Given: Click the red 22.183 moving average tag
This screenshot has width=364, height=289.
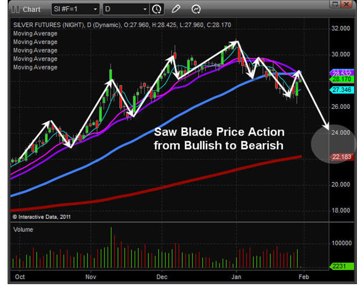Looking at the screenshot, I should pos(342,157).
